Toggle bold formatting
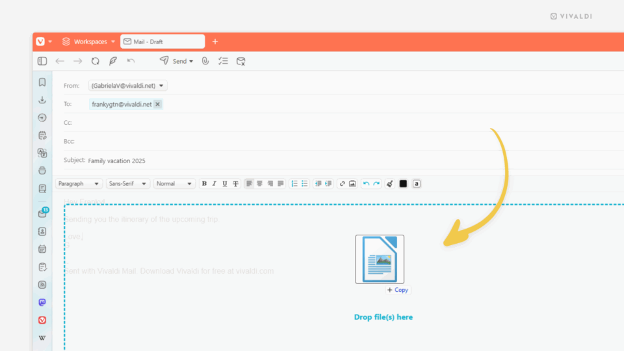The image size is (624, 351). [204, 183]
